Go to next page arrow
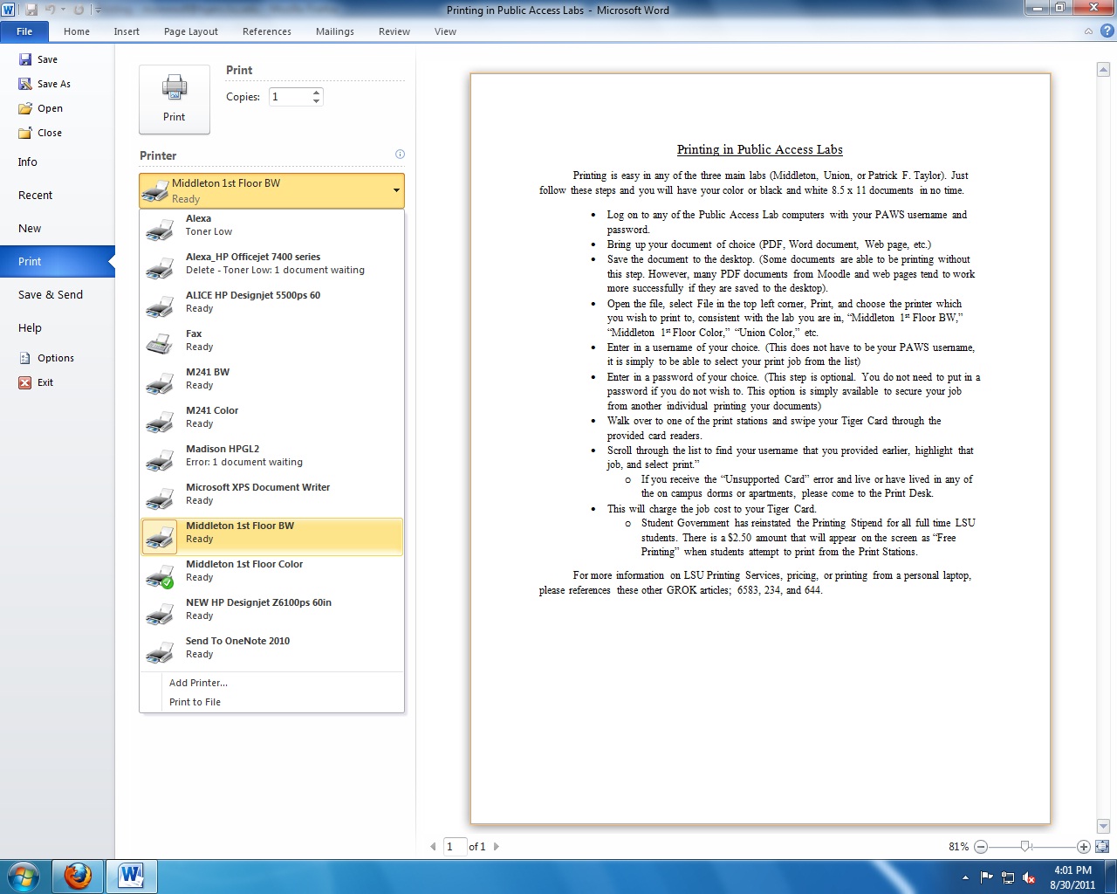Image resolution: width=1117 pixels, height=894 pixels. [497, 846]
